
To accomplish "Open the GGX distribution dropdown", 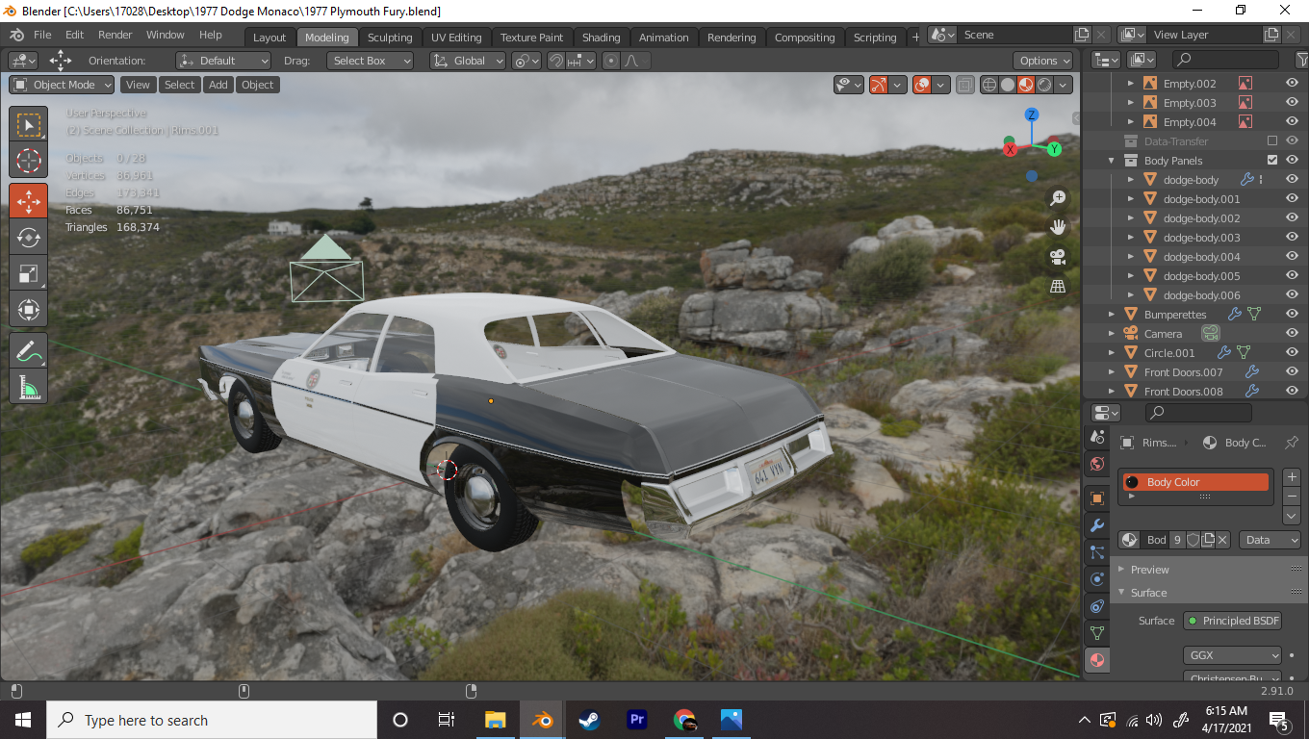I will 1233,655.
